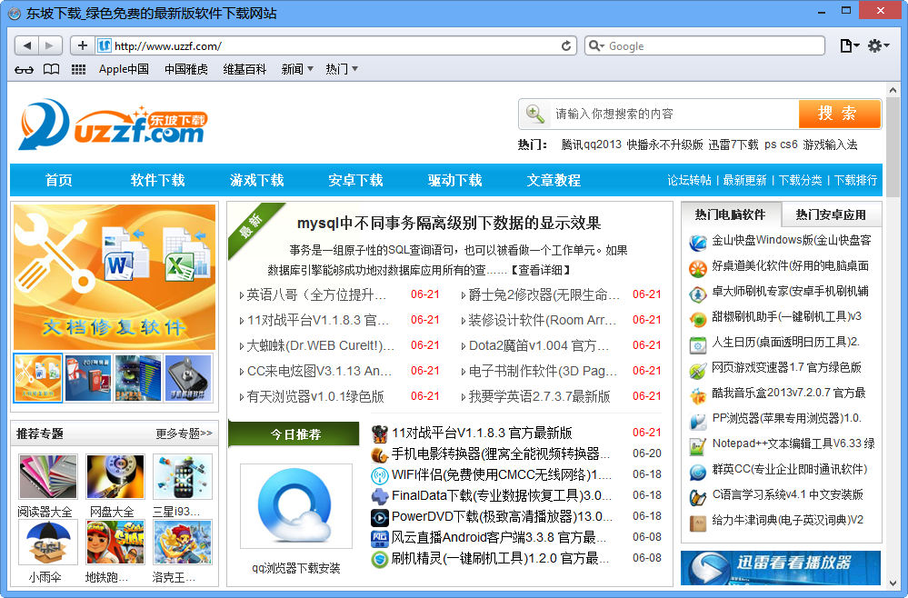Click the 下载排行 link
The image size is (908, 598).
click(855, 181)
